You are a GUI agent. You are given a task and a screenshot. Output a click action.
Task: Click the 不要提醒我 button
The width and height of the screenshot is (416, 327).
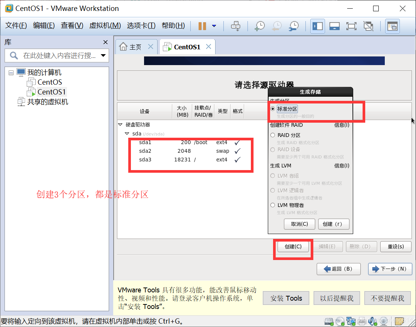pyautogui.click(x=387, y=298)
